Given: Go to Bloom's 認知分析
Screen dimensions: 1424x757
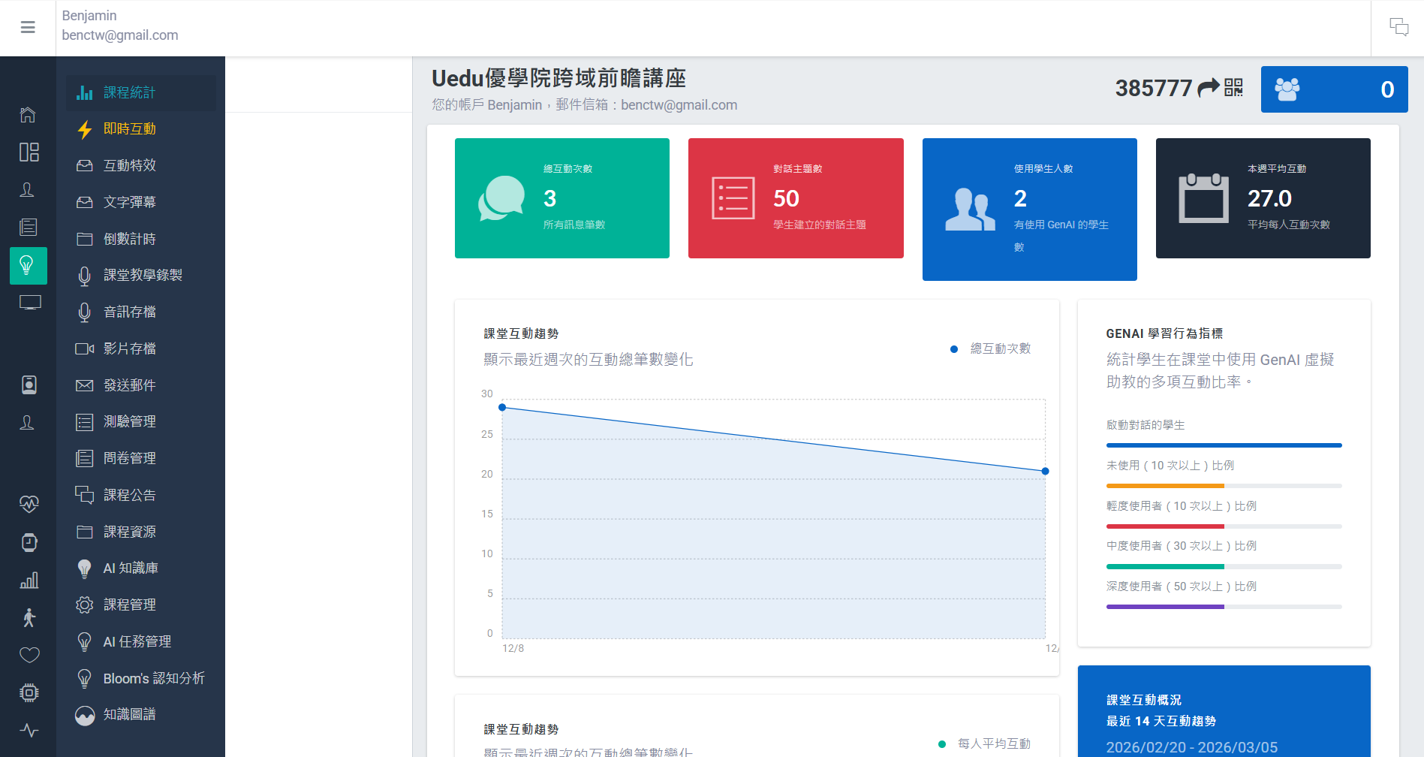Looking at the screenshot, I should 153,678.
